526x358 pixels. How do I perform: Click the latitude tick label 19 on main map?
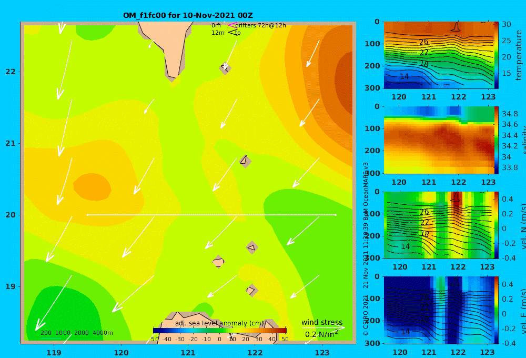click(x=11, y=286)
